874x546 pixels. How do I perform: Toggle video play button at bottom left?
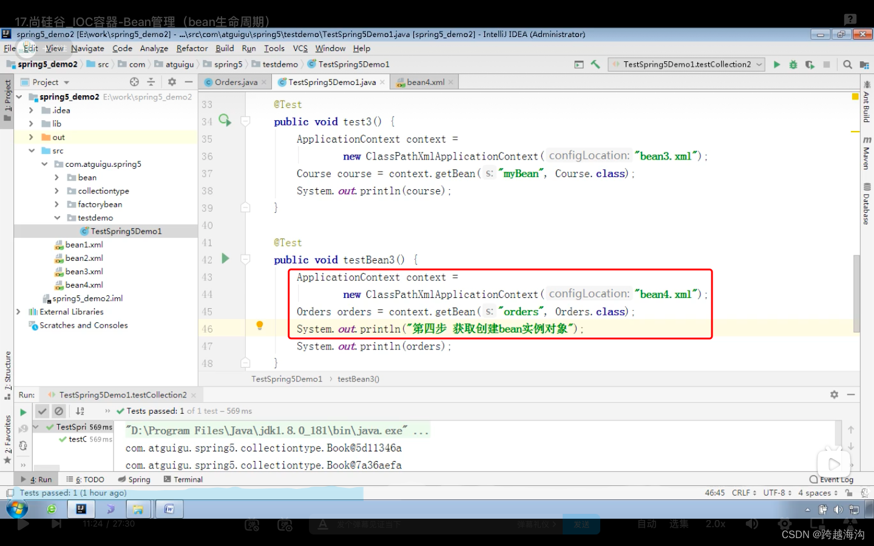tap(23, 524)
